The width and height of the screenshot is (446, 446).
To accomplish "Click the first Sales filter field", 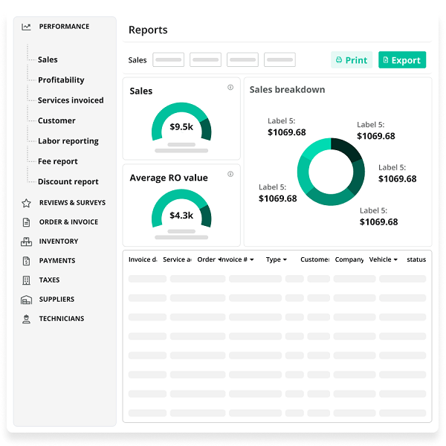I will (x=168, y=60).
